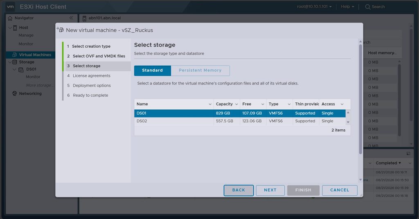Click the Storage database icon
Screen dimensions: 419x219
(x=15, y=62)
